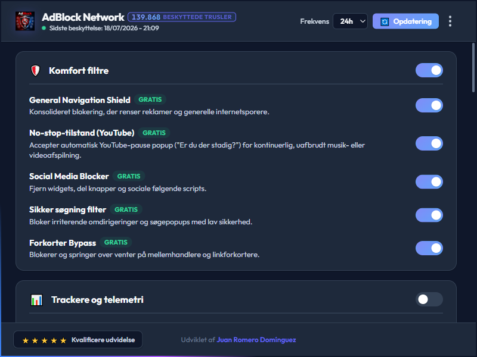Click description 'Konsolideret blokering, der renser reklamer'
The width and height of the screenshot is (477, 357).
point(149,112)
